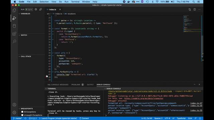The width and height of the screenshot is (214, 120).
Task: Fold the urls array at line 39
Action: coord(53,53)
